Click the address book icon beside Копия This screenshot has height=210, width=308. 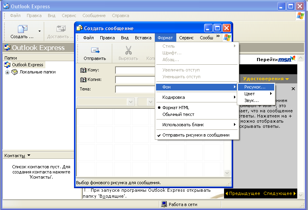pyautogui.click(x=83, y=79)
